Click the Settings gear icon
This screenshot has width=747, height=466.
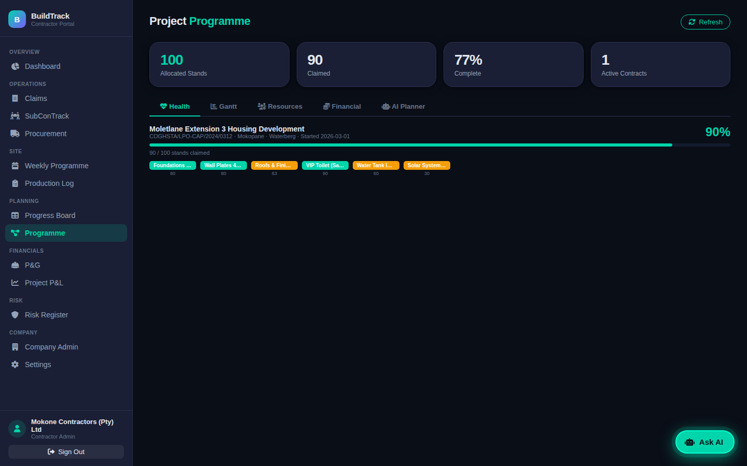pyautogui.click(x=15, y=365)
